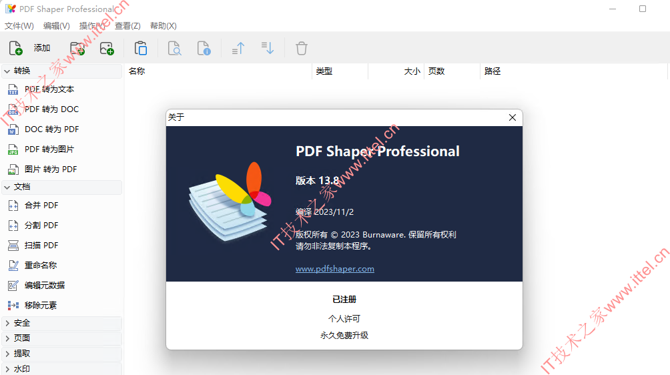Move item up with arrow icon
The image size is (670, 375).
(238, 48)
